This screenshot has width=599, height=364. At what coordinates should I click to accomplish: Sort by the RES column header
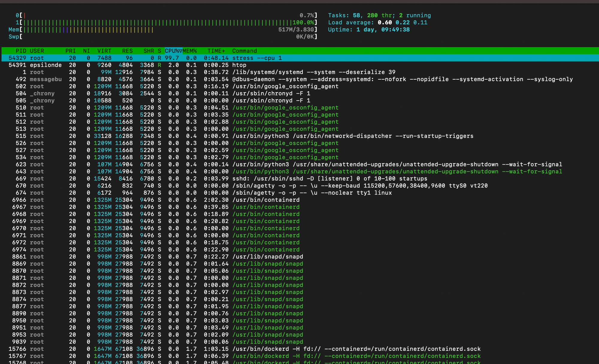[x=127, y=51]
